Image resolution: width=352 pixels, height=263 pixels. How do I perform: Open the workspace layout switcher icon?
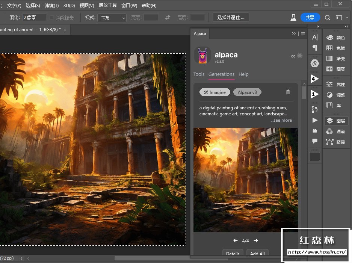[x=339, y=18]
